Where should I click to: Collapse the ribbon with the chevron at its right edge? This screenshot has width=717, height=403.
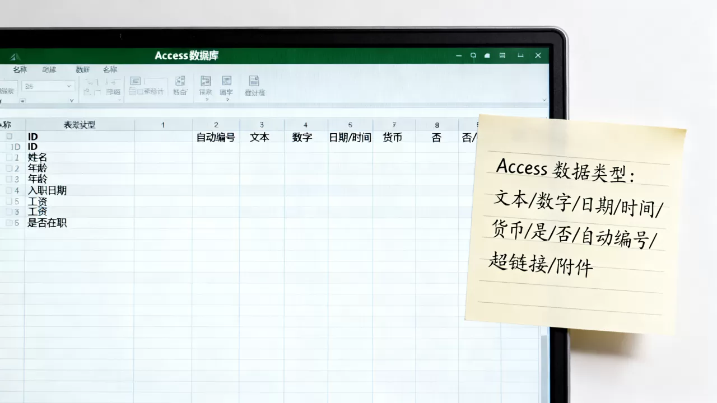click(x=544, y=100)
